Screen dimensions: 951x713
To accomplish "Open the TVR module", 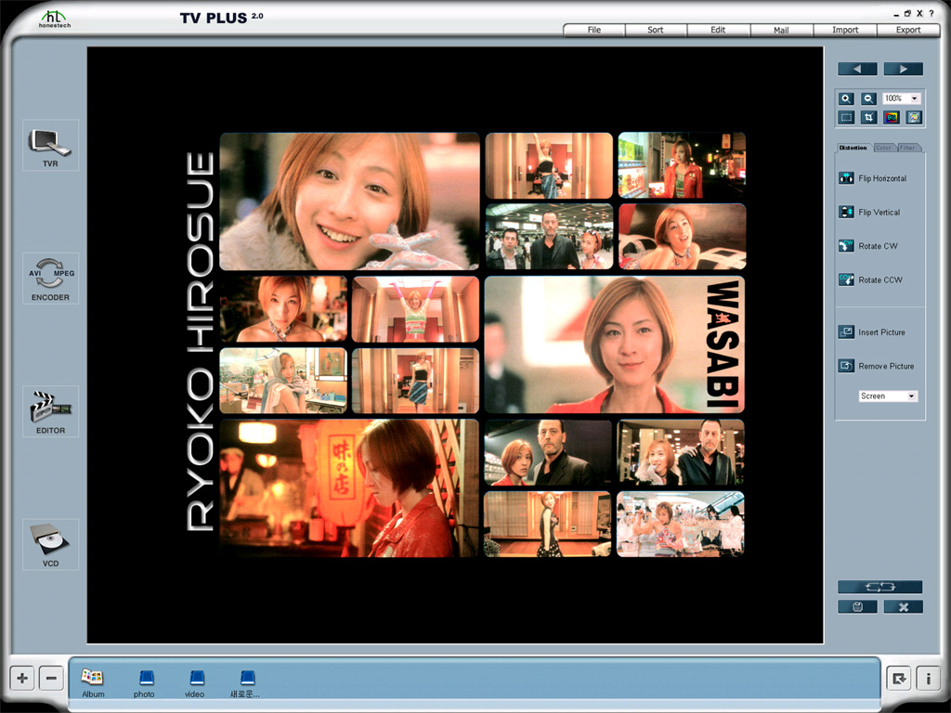I will [50, 146].
